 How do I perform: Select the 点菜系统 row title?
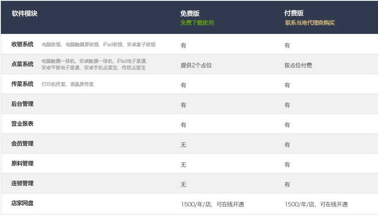point(22,64)
